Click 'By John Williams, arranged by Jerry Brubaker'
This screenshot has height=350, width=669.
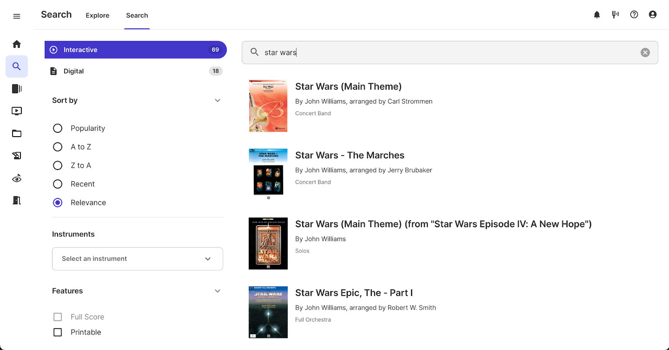point(363,170)
